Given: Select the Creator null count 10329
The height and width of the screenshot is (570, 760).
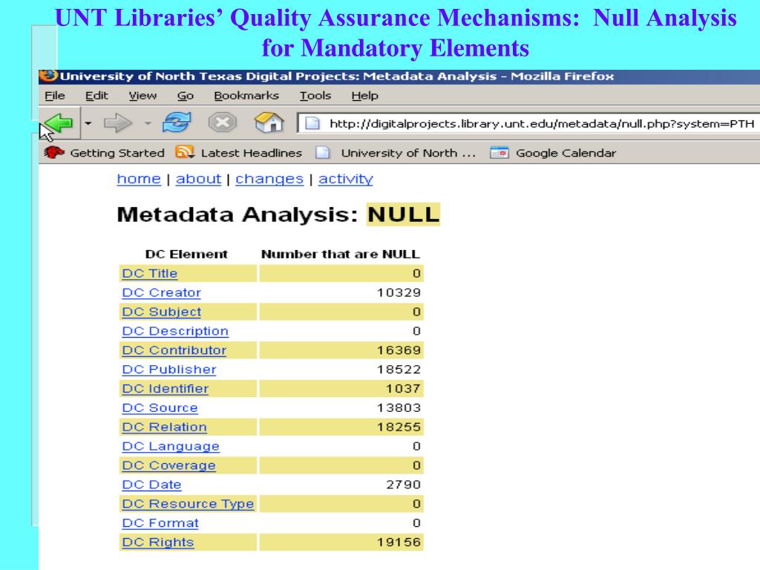Looking at the screenshot, I should coord(399,292).
